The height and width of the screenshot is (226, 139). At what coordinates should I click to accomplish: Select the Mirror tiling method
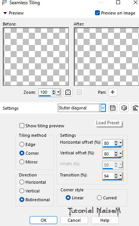pos(22,162)
